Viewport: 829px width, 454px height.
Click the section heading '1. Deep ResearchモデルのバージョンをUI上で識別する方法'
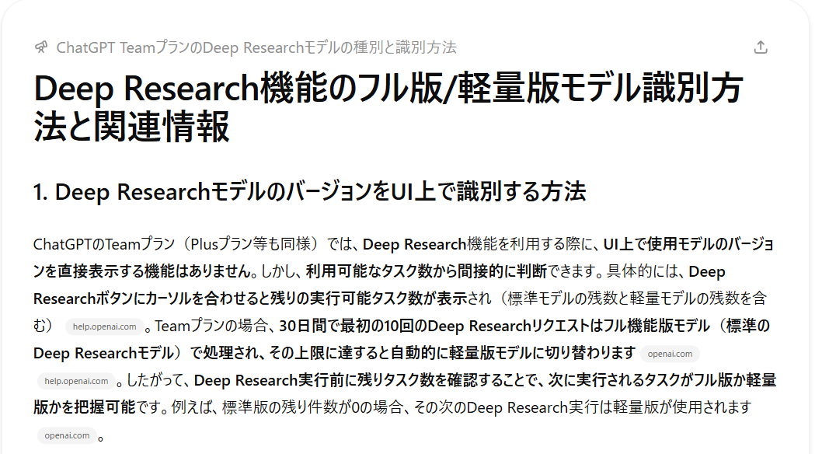(x=309, y=191)
